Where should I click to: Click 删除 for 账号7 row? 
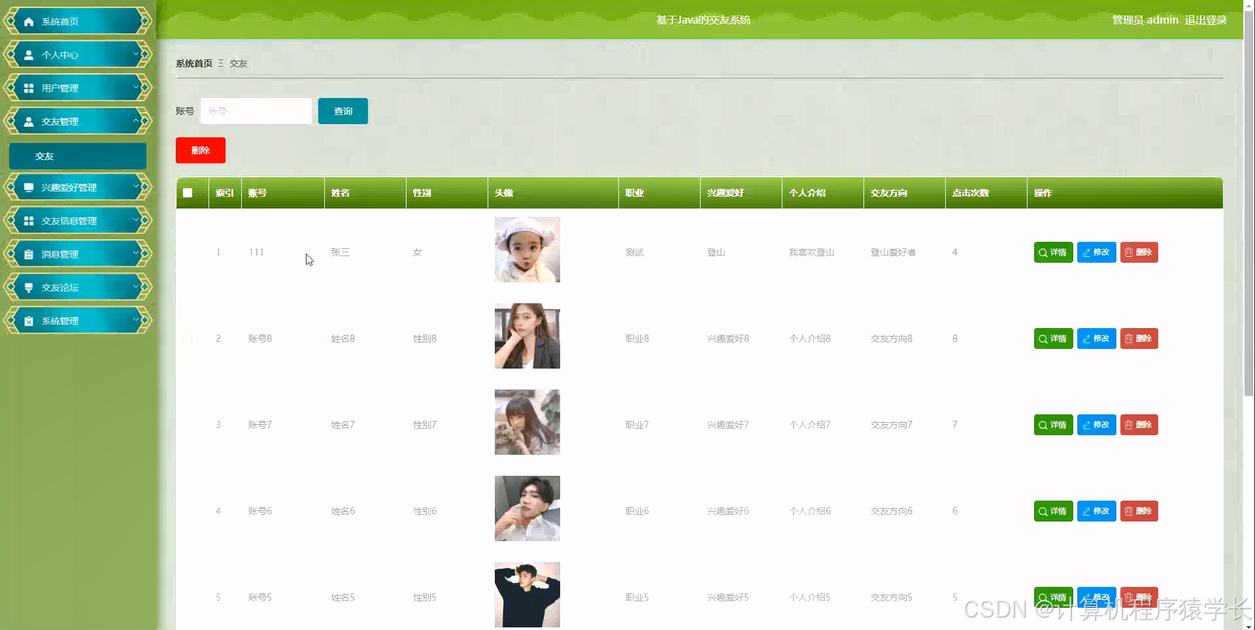coord(1139,425)
